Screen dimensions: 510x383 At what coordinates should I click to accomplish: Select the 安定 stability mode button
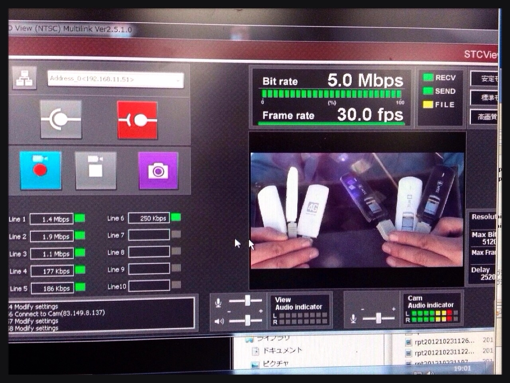pyautogui.click(x=484, y=79)
